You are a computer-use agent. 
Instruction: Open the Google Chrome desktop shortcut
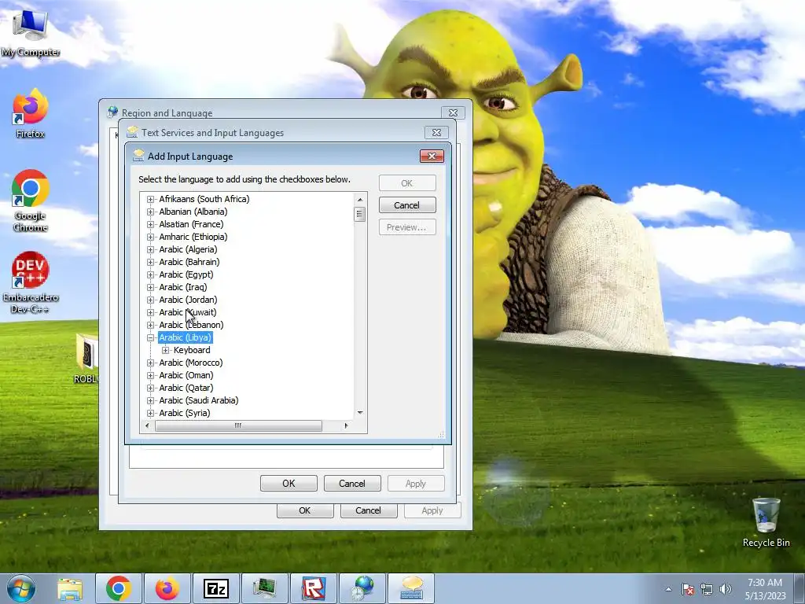[x=31, y=201]
